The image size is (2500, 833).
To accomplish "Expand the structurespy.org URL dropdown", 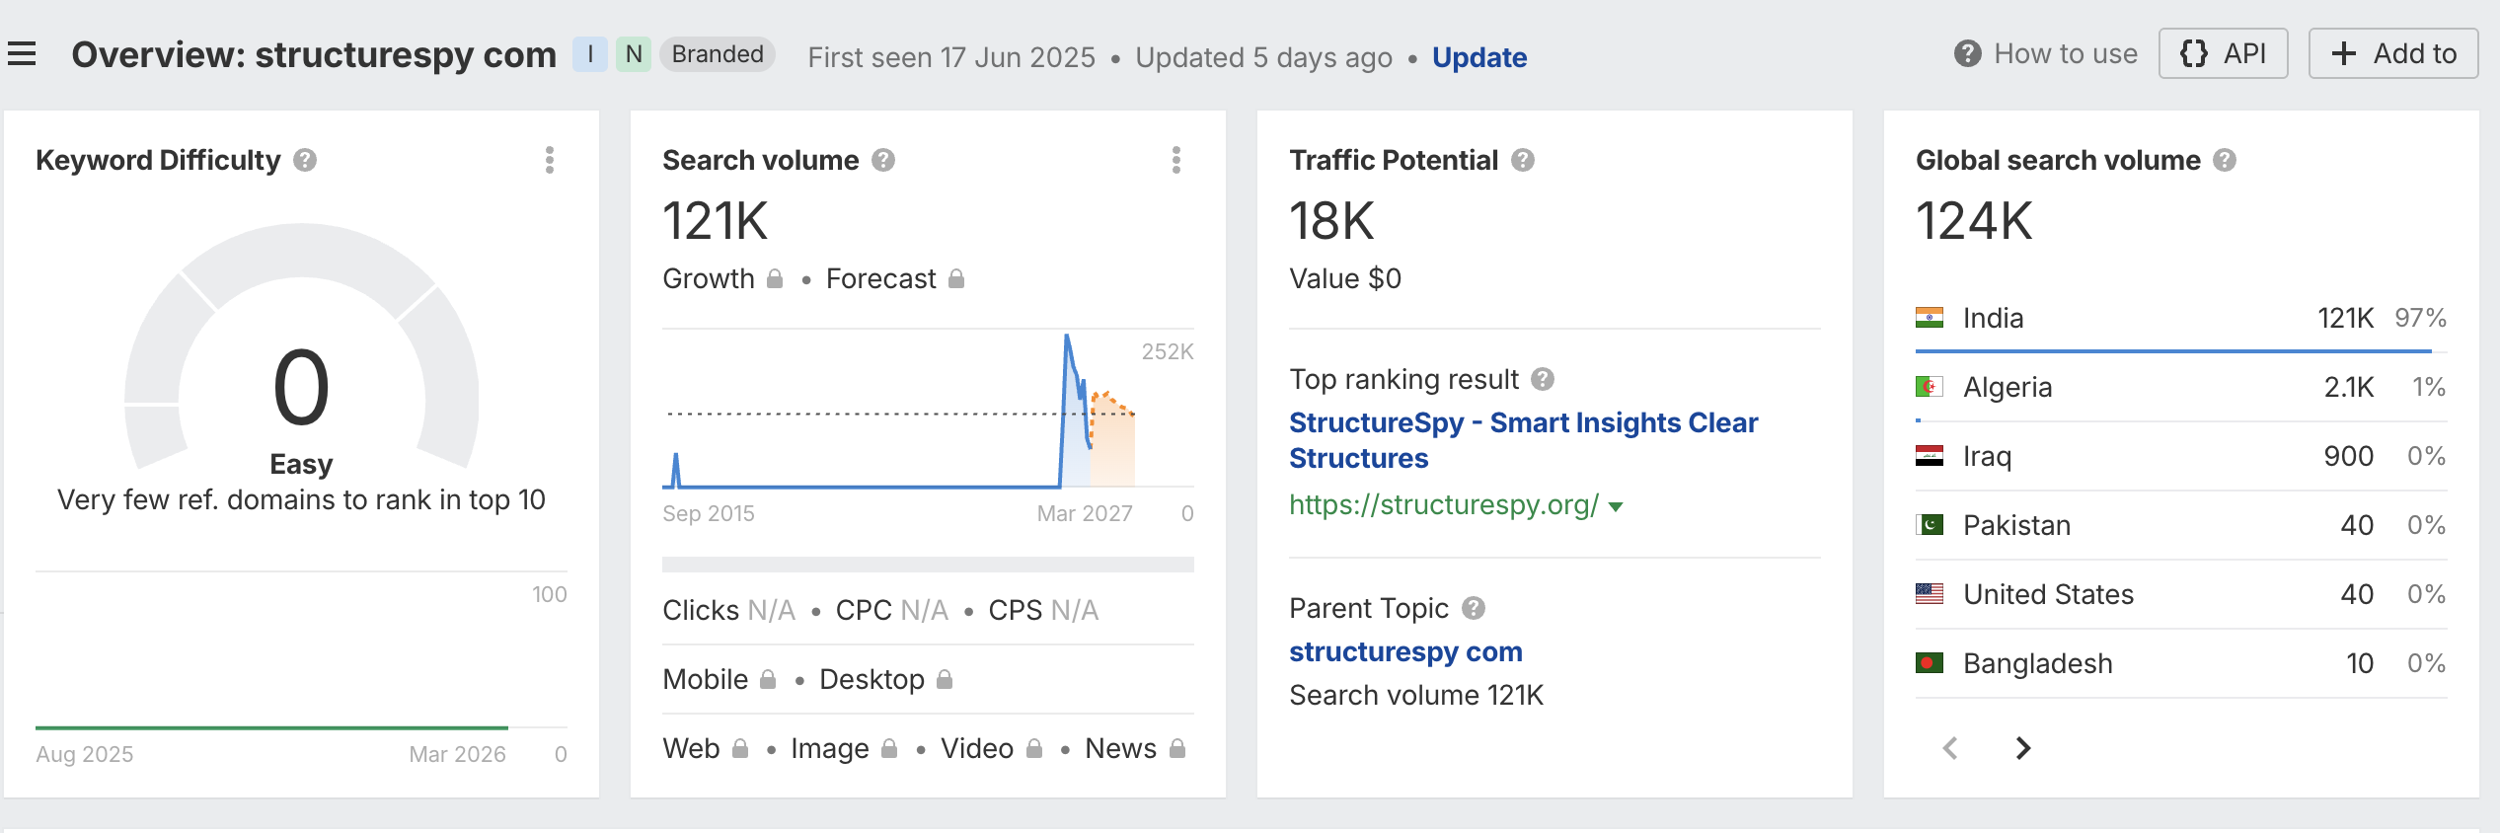I will pyautogui.click(x=1615, y=506).
